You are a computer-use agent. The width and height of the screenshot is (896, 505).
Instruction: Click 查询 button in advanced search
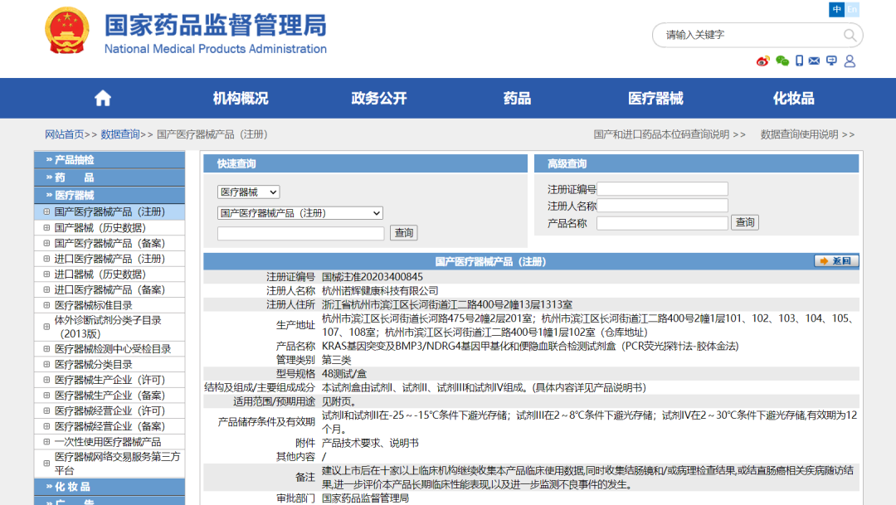coord(745,222)
